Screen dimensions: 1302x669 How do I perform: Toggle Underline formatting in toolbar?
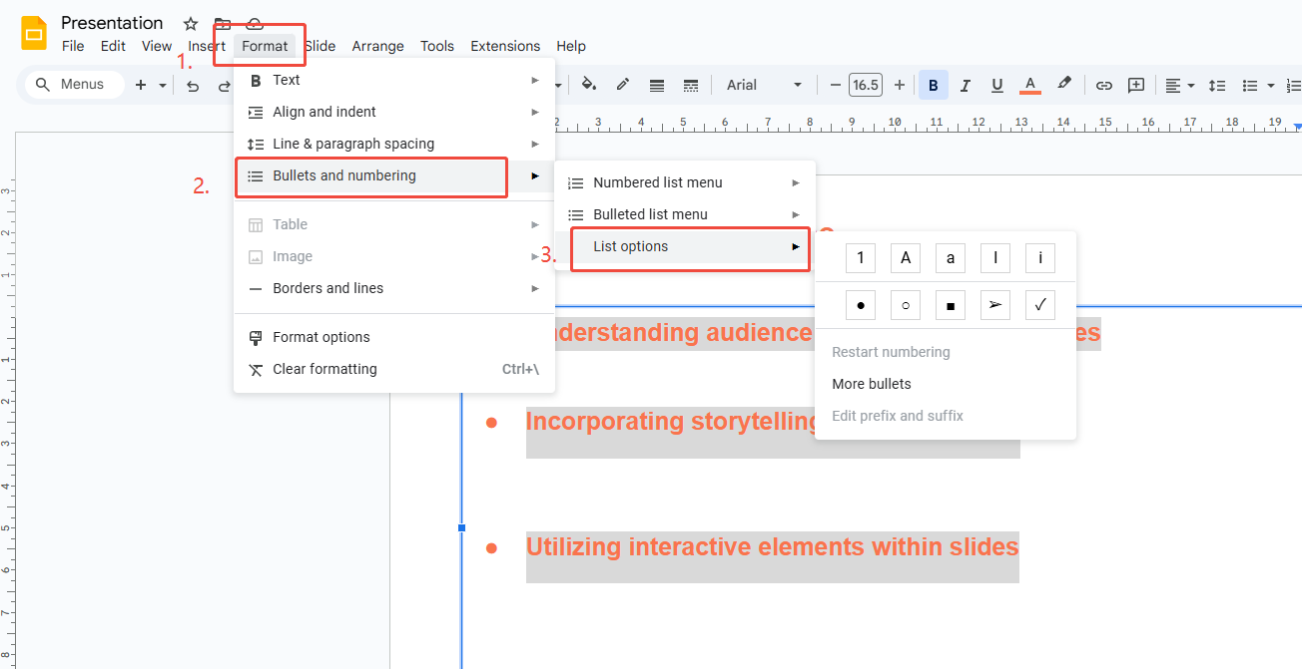pos(996,86)
